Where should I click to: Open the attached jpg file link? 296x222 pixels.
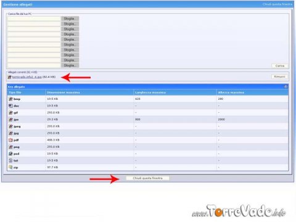pos(27,77)
